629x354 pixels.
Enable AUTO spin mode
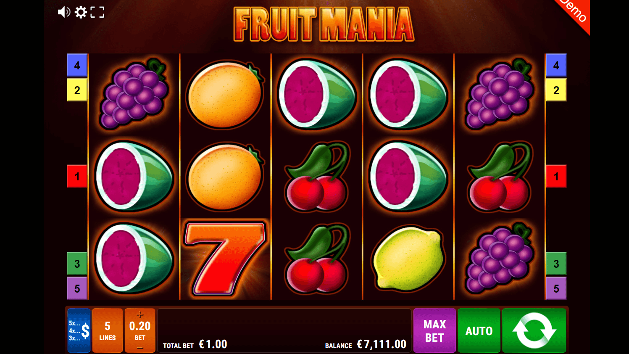click(479, 330)
